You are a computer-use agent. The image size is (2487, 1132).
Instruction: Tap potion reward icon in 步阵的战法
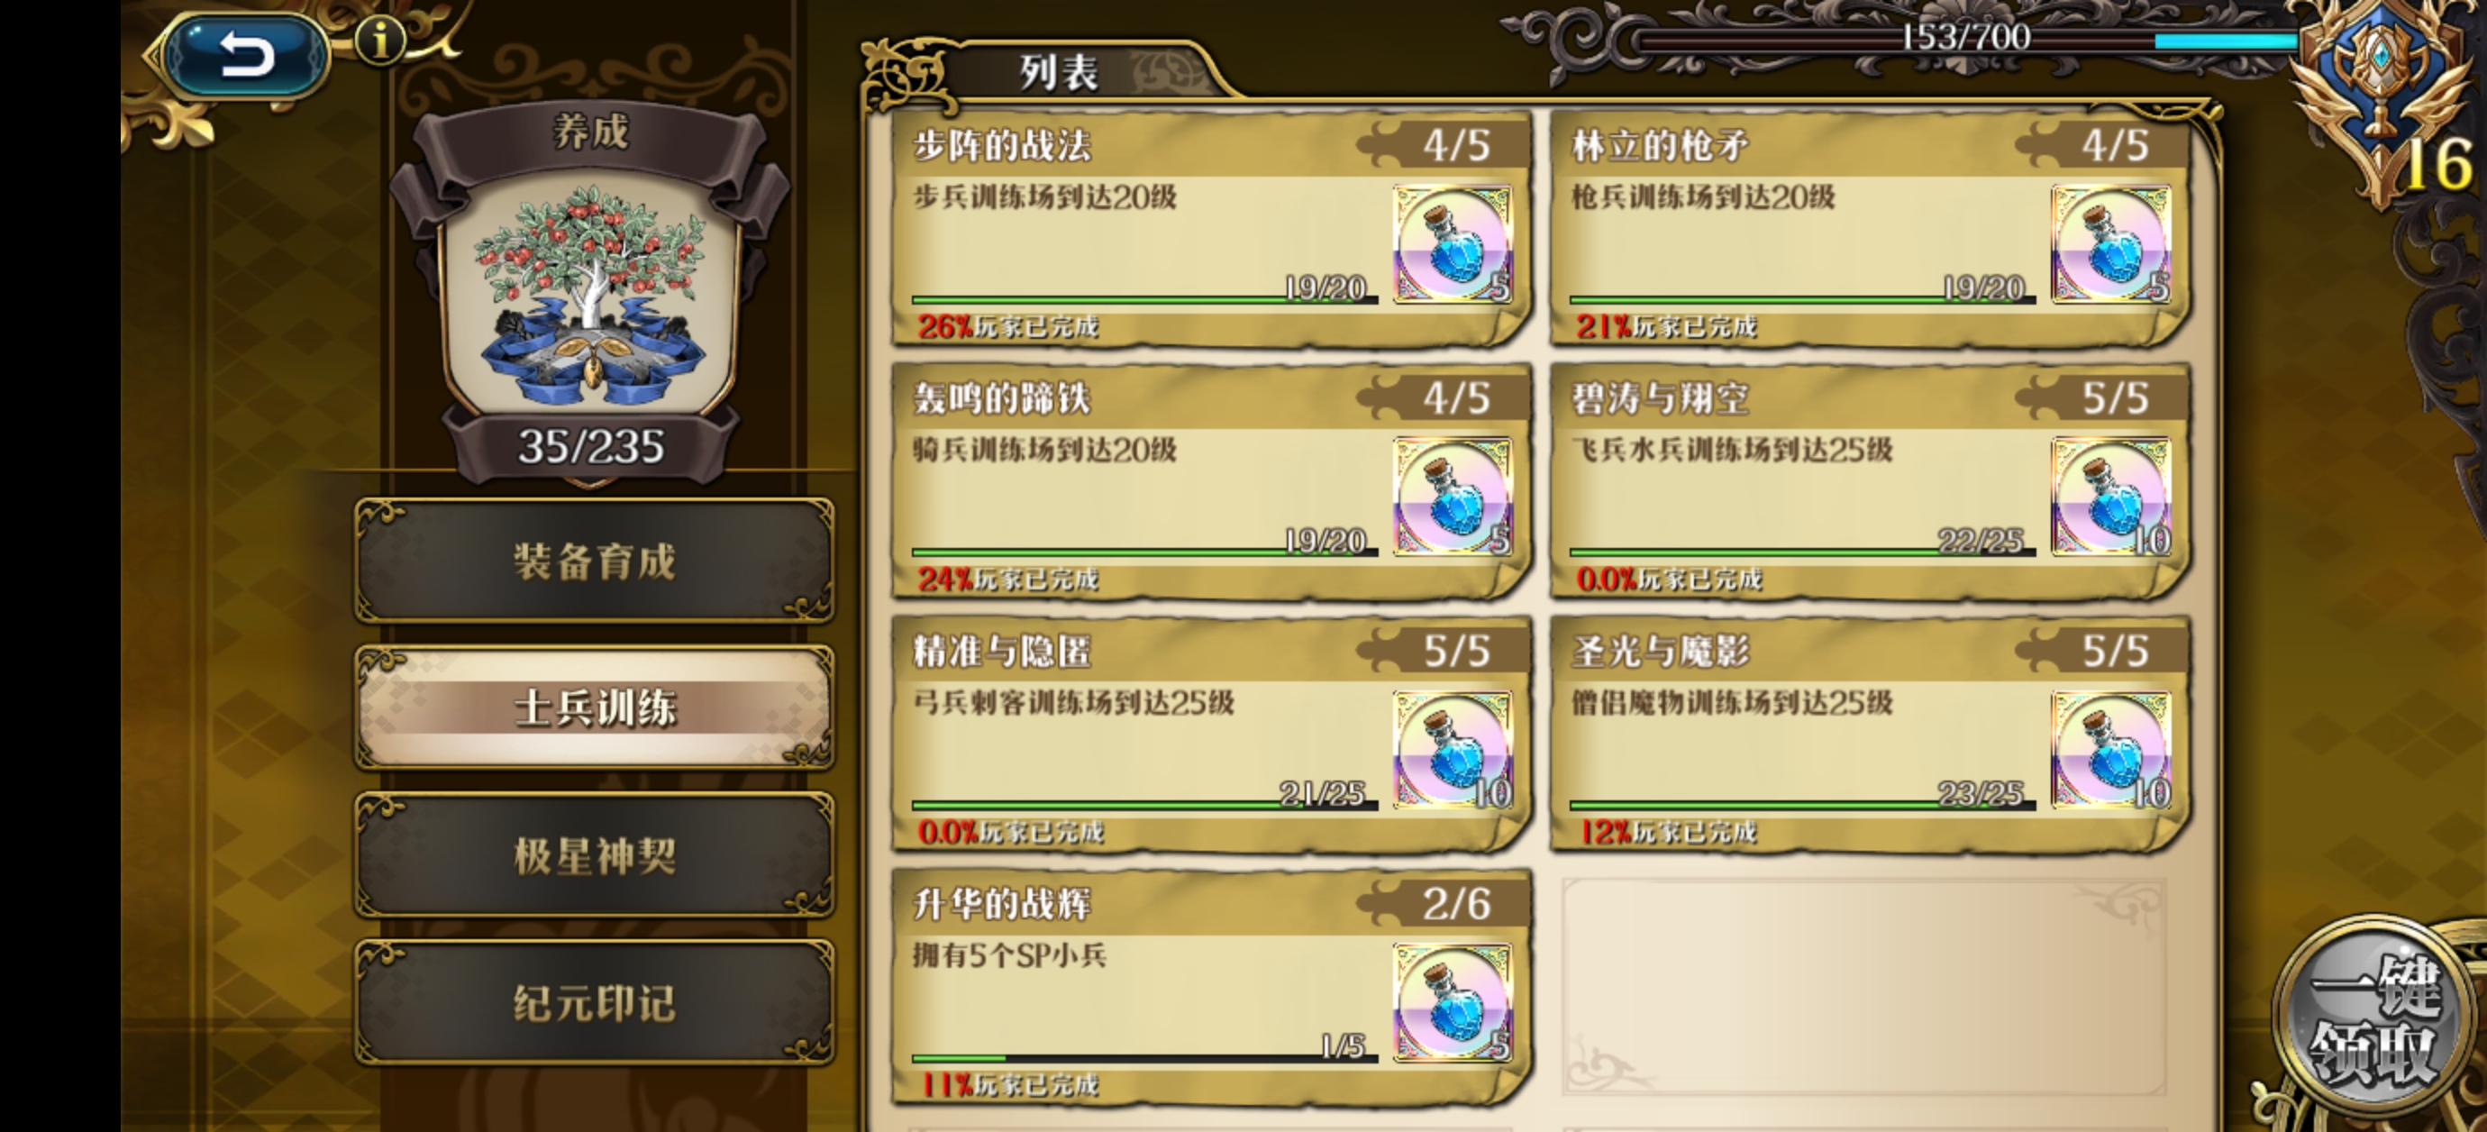coord(1452,244)
